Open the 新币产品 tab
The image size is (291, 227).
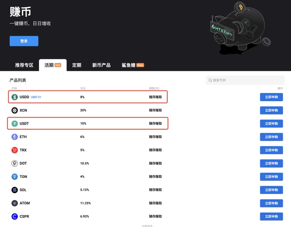(x=101, y=65)
